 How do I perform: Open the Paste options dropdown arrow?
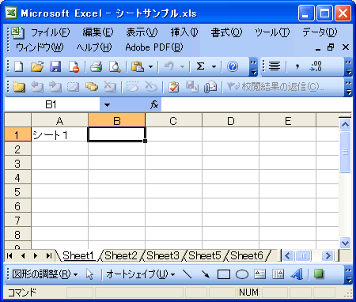(150, 66)
